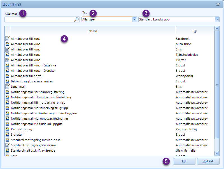Click icon of Twitter 'Allmänt svar till kund' row

[8, 60]
